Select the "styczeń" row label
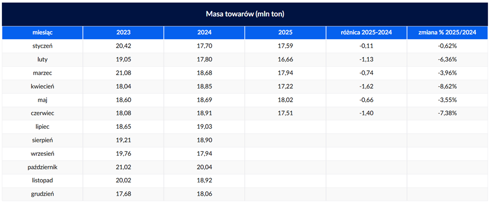Image resolution: width=491 pixels, height=202 pixels. pos(42,46)
